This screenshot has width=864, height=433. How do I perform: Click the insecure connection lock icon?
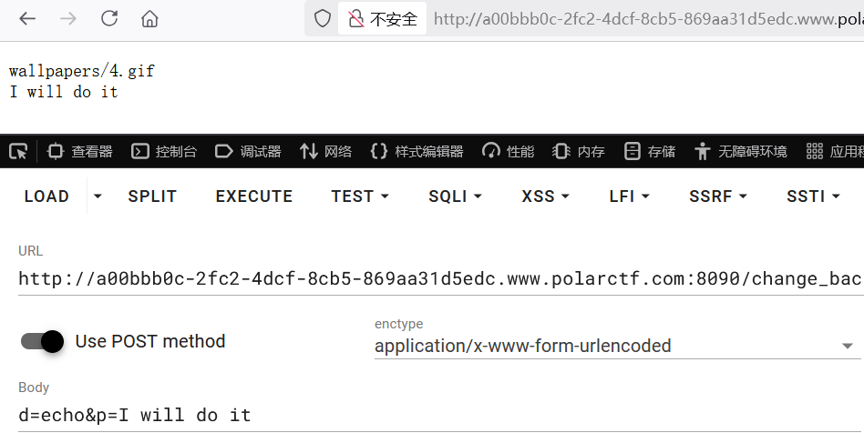tap(354, 18)
